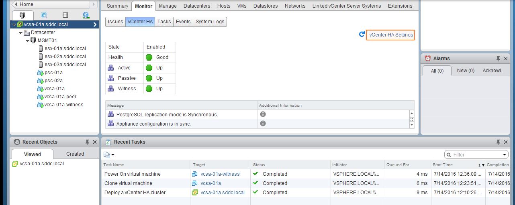This screenshot has height=205, width=515.
Task: Collapse the Datacenter tree node
Action: coord(21,32)
